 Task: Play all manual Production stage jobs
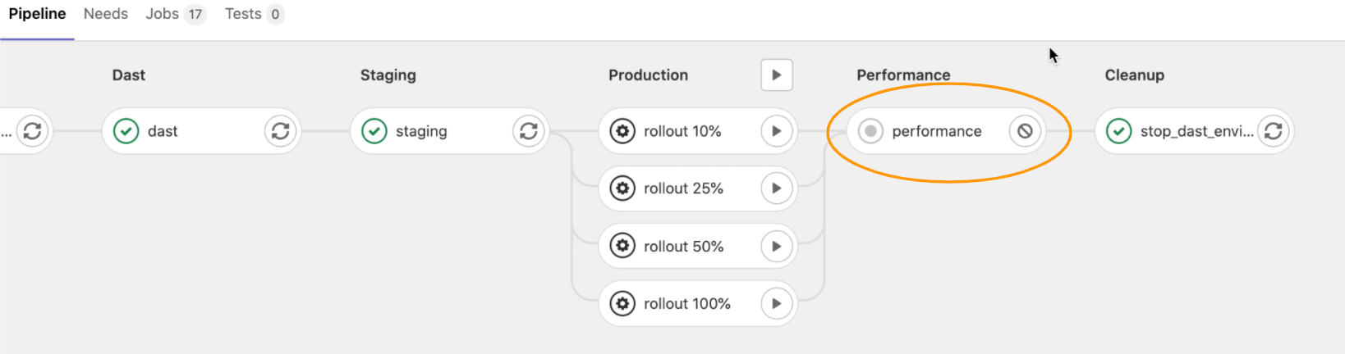pyautogui.click(x=776, y=75)
